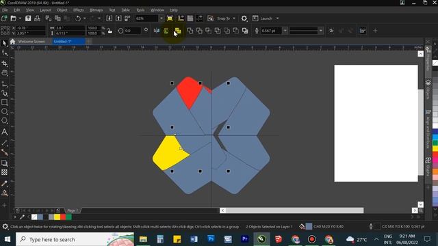This screenshot has width=438, height=246.
Task: Open the Objects docker tab
Action: pyautogui.click(x=428, y=90)
